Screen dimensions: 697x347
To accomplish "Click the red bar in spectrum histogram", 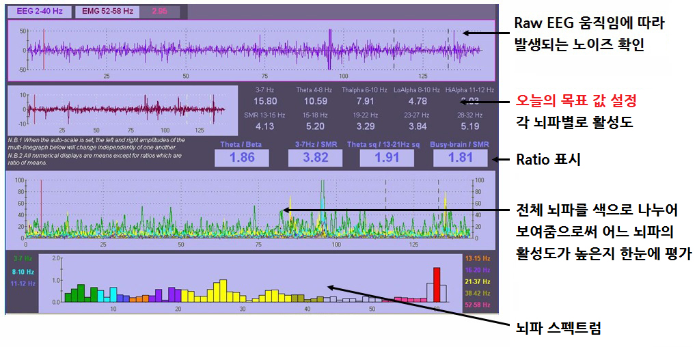I will coord(437,283).
